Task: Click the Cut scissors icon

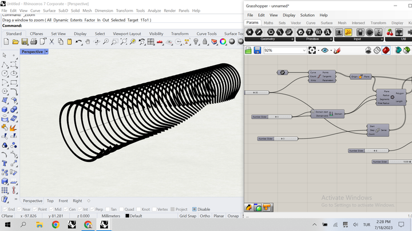Action: [x=51, y=42]
